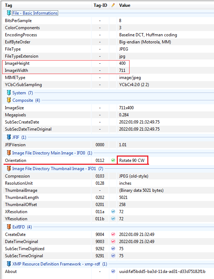Collapse the ExifIFD (4) group header
Image resolution: width=214 pixels, height=279 pixels.
click(22, 227)
